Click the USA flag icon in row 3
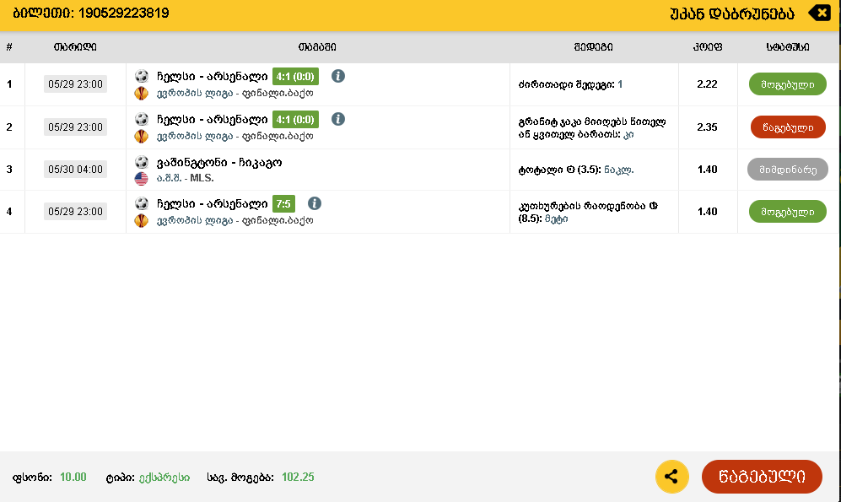The width and height of the screenshot is (841, 502). tap(141, 179)
